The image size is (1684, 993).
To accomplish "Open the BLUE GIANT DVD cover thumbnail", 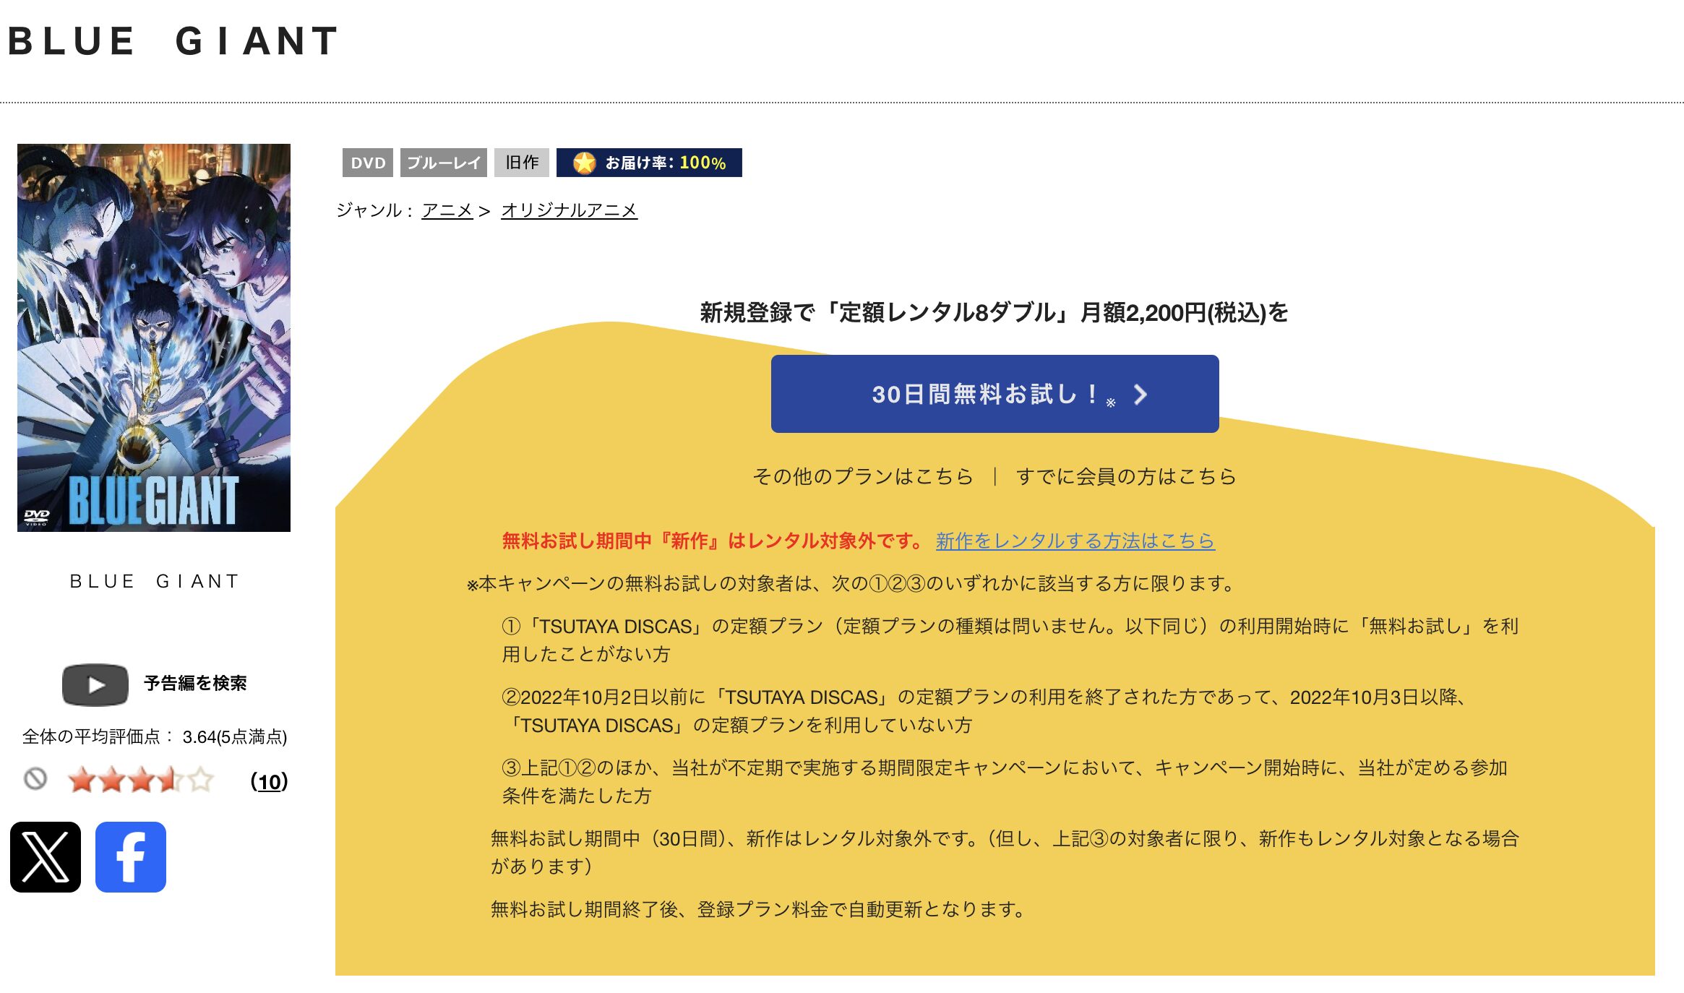I will point(154,338).
